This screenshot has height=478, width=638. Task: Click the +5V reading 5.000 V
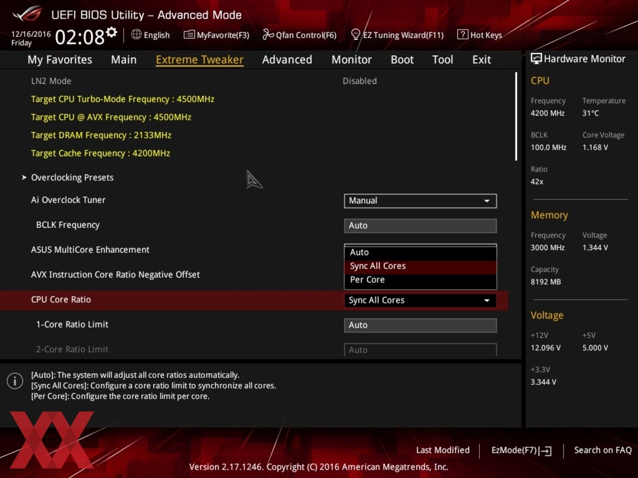tap(595, 348)
